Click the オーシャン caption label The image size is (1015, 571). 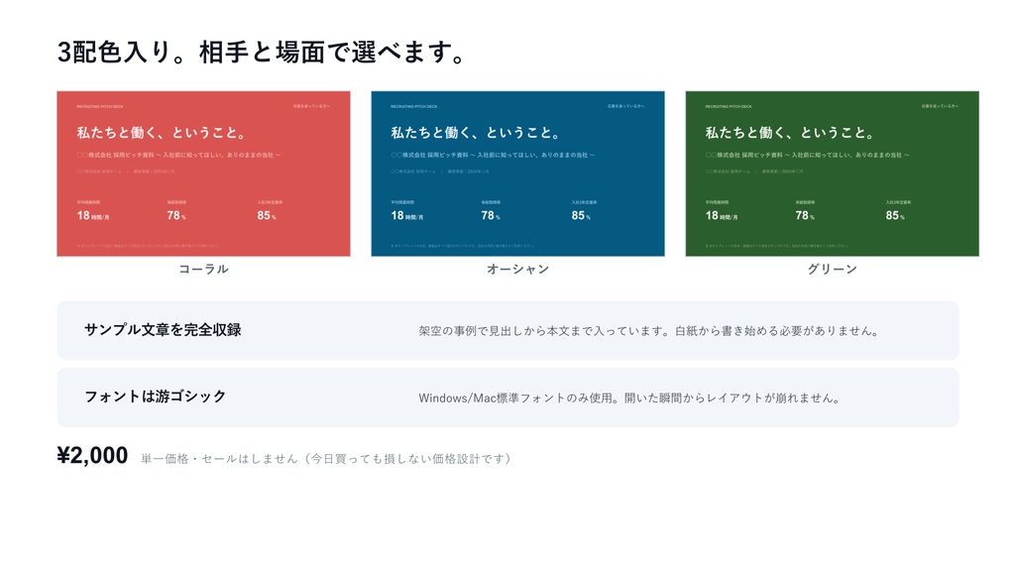pos(517,269)
